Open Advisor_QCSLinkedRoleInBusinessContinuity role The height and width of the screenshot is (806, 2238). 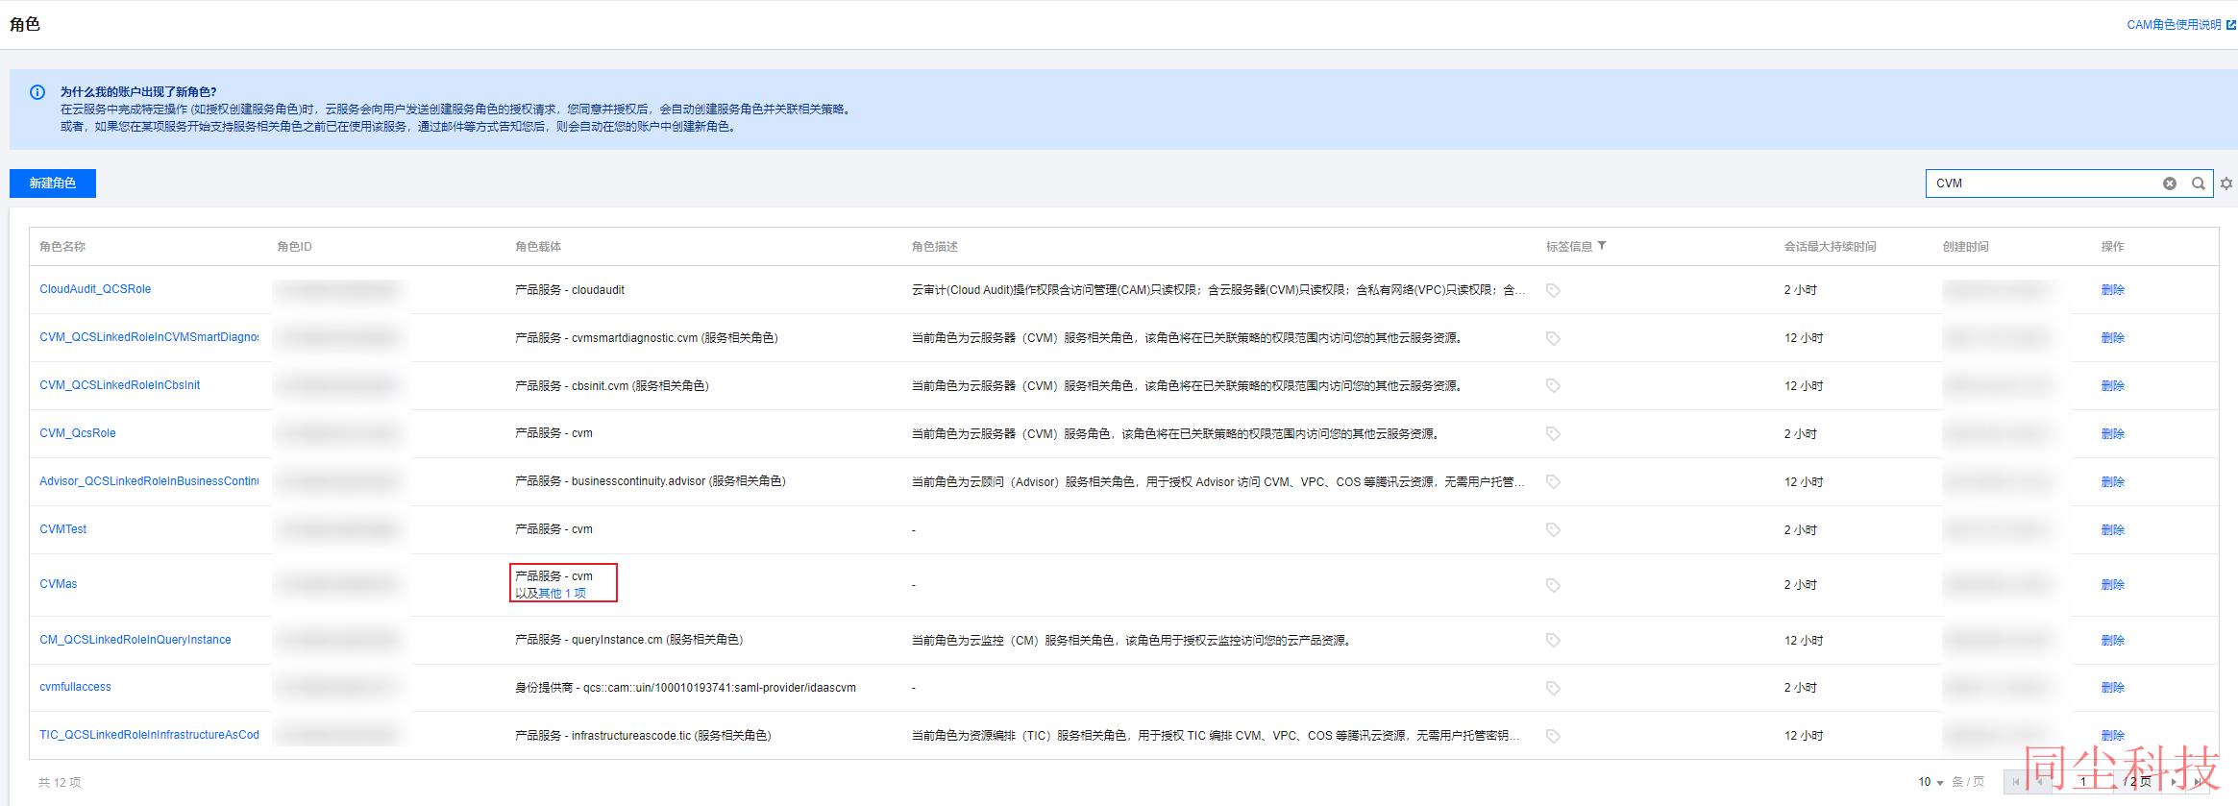pos(149,481)
